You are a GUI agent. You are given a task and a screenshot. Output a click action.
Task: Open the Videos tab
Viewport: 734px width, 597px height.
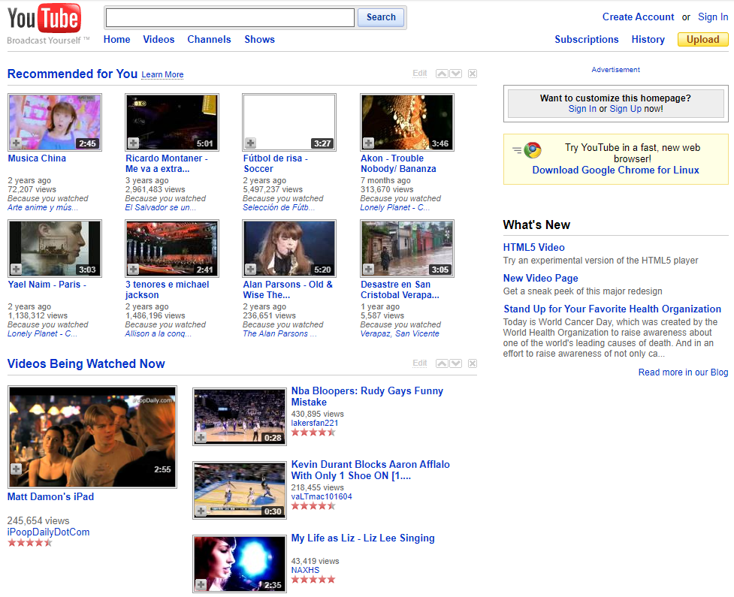pyautogui.click(x=159, y=39)
